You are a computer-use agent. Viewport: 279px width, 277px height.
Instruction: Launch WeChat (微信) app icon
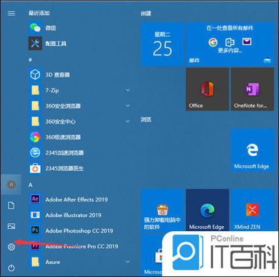[35, 27]
